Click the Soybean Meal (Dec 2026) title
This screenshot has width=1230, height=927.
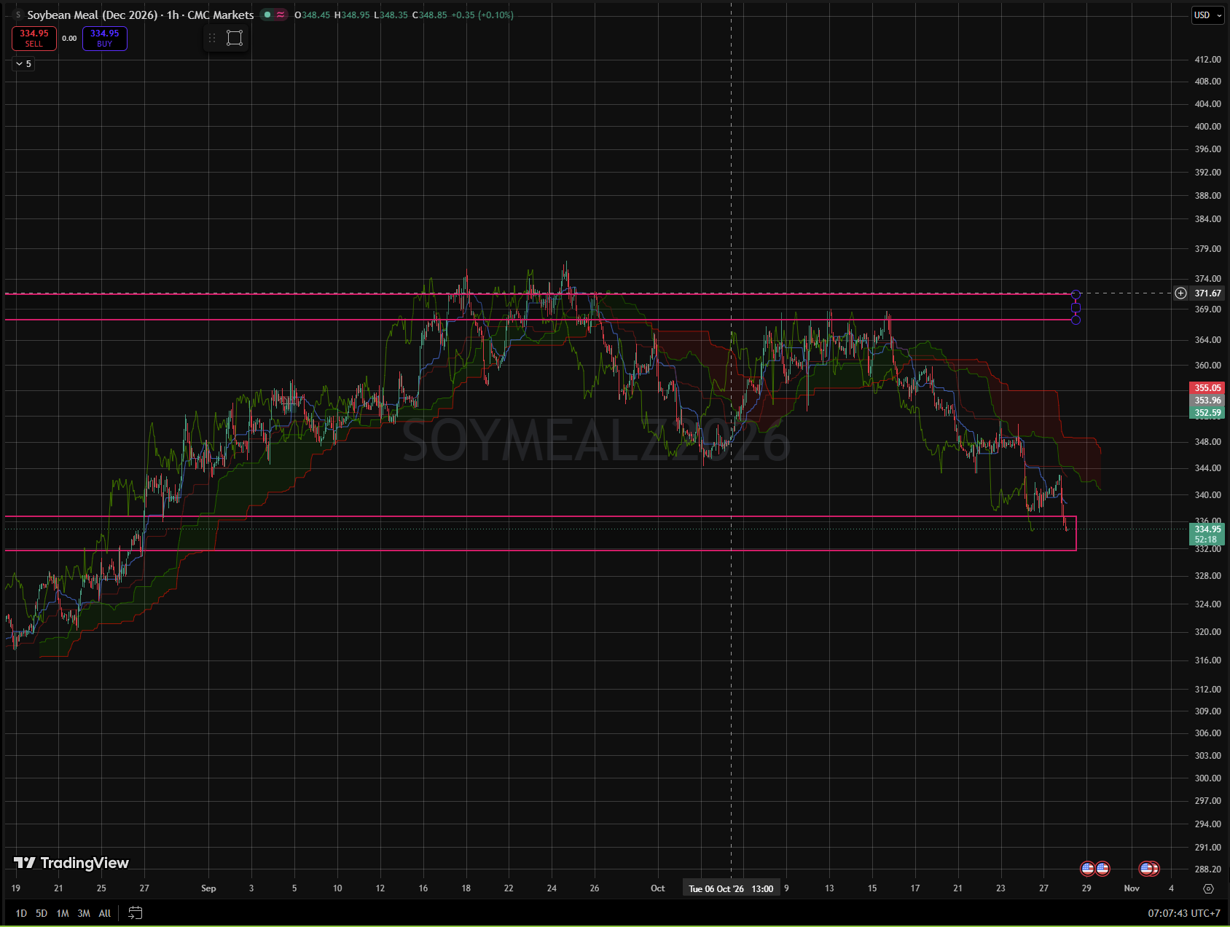click(92, 15)
